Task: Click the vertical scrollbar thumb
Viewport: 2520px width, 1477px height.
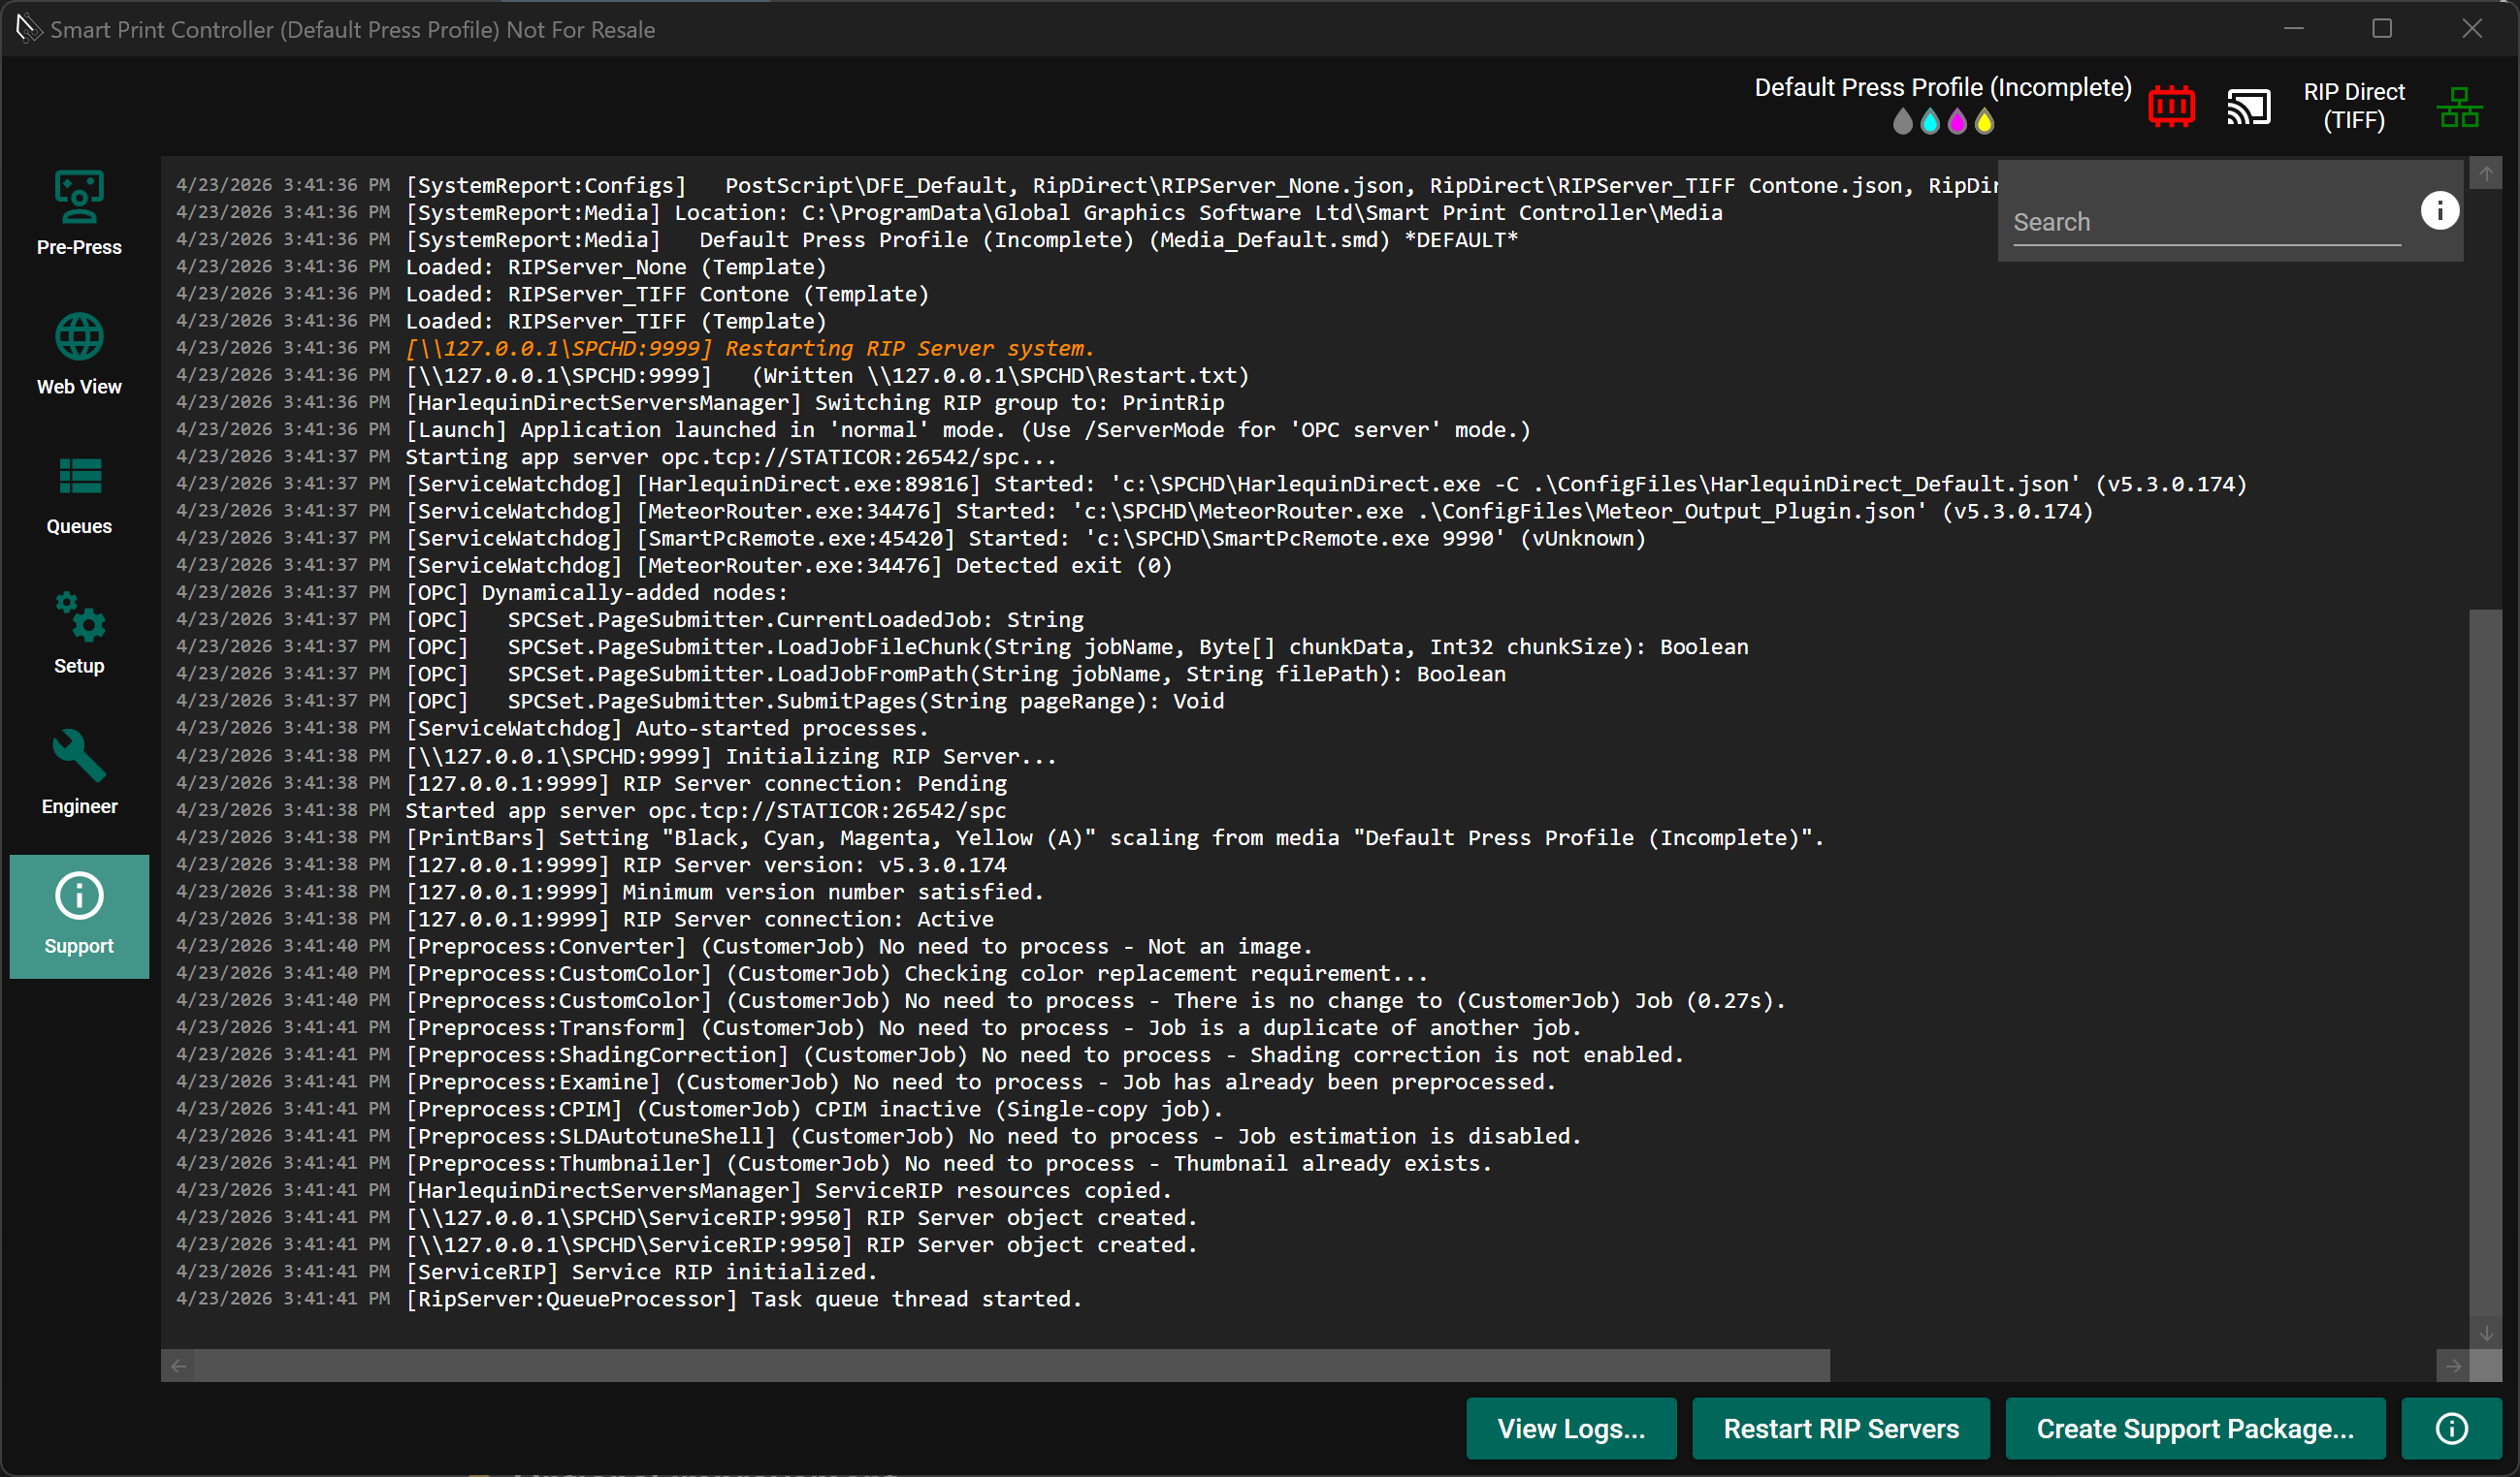Action: (x=2486, y=963)
